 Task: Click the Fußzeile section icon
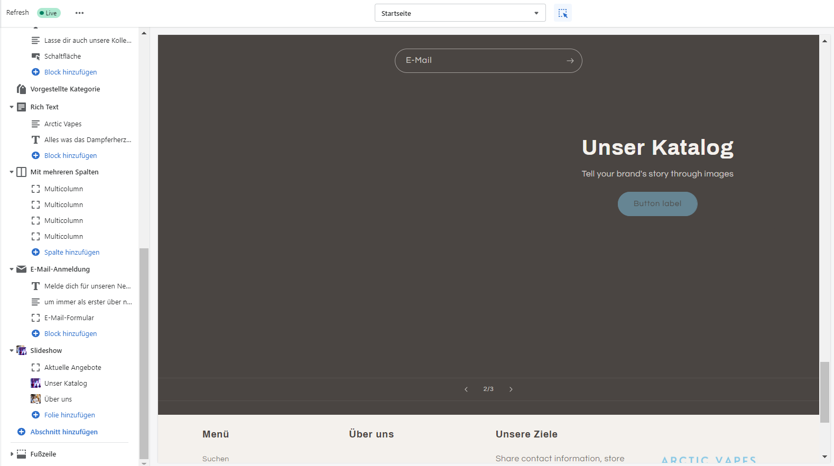[x=21, y=454]
